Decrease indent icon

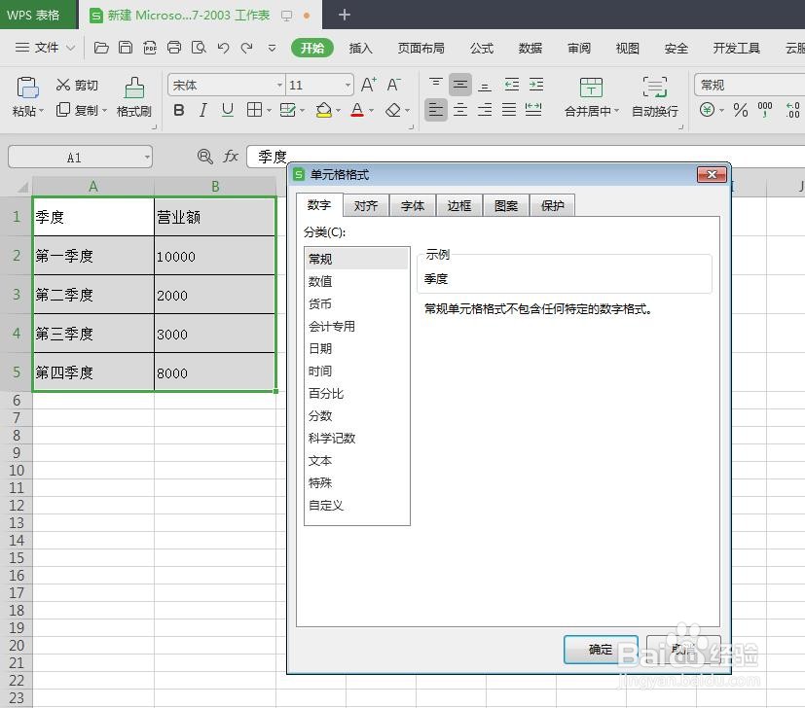click(x=511, y=85)
